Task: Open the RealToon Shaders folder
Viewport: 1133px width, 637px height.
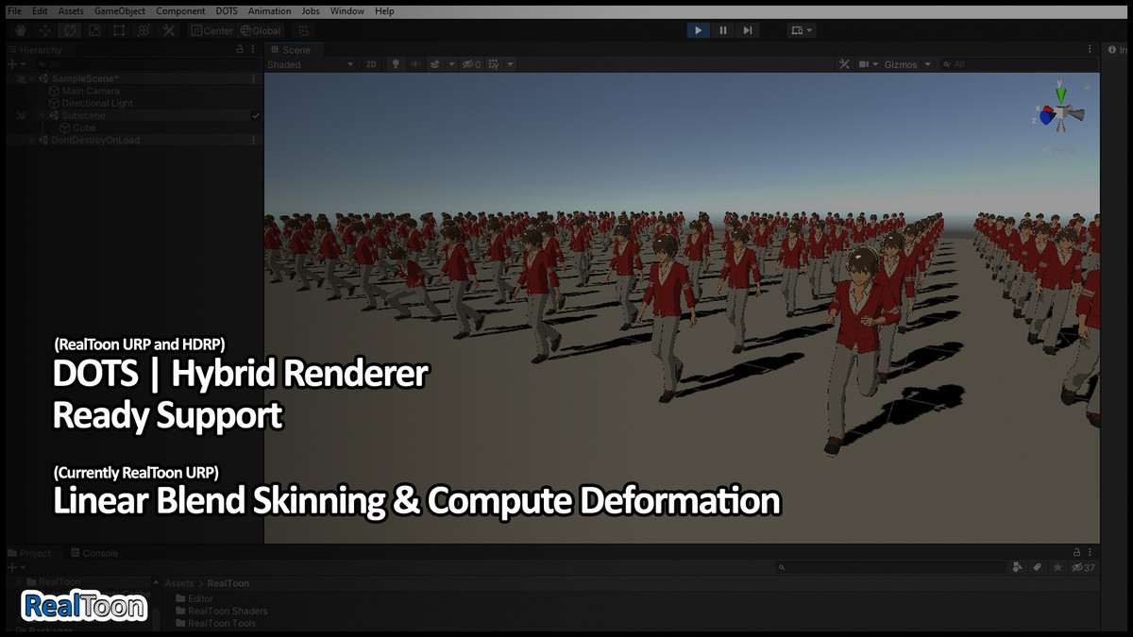Action: 220,611
